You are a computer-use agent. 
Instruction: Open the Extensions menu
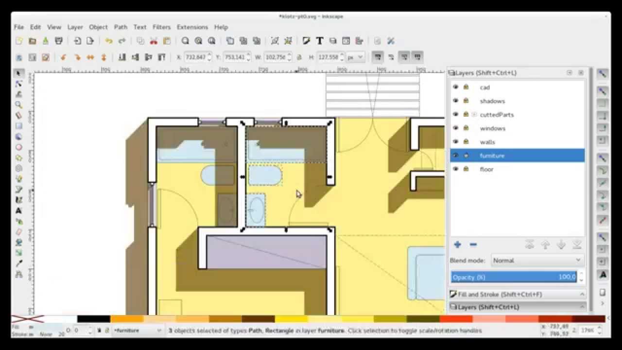click(192, 27)
